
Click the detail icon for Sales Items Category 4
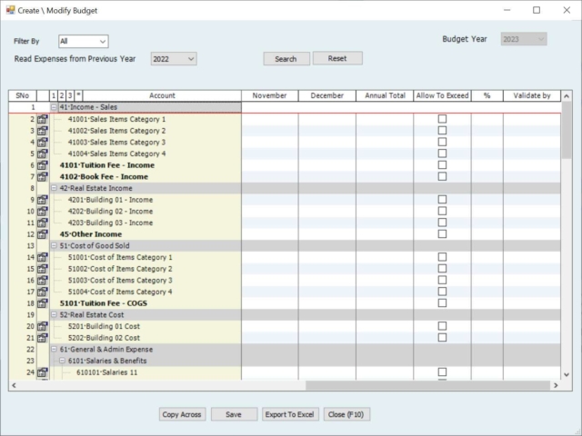[43, 154]
